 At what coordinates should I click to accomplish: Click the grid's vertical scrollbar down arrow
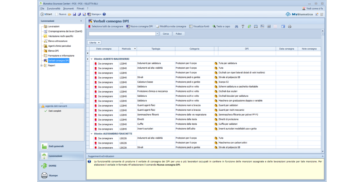tap(322, 151)
